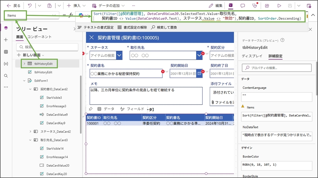318x178 pixels.
Task: Switch to the ディスプレイ tab
Action: tap(252, 56)
